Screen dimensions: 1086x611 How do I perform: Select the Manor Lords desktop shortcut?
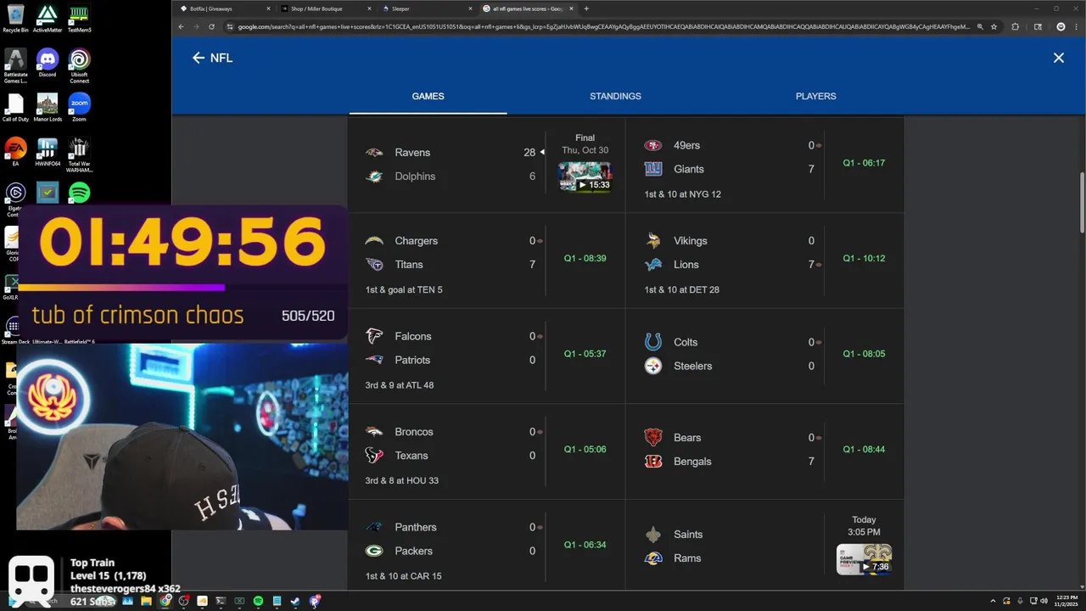[x=48, y=108]
